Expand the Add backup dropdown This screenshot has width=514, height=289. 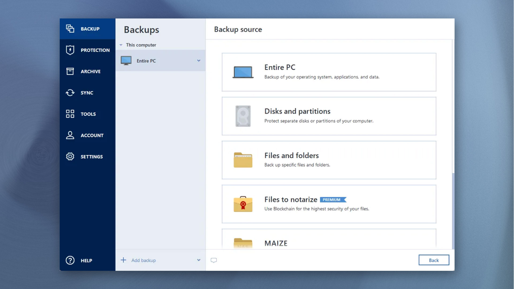click(x=198, y=260)
